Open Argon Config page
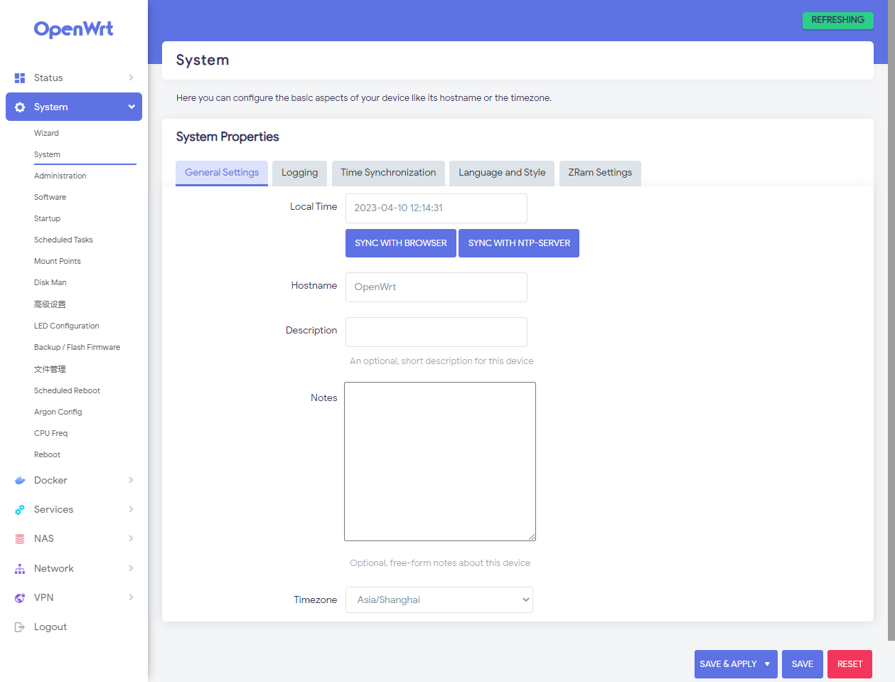 pos(58,412)
